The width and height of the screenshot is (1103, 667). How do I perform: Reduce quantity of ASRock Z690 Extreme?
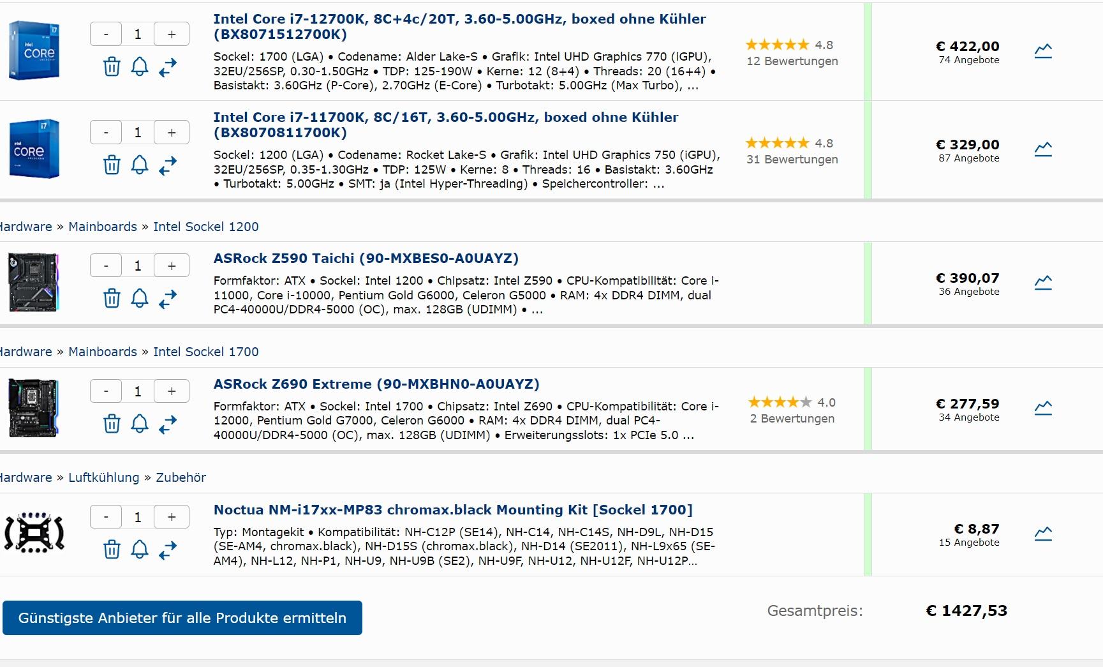point(106,391)
